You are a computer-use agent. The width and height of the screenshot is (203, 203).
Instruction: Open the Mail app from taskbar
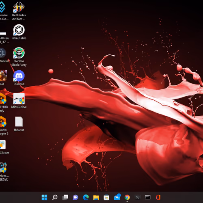(x=117, y=197)
